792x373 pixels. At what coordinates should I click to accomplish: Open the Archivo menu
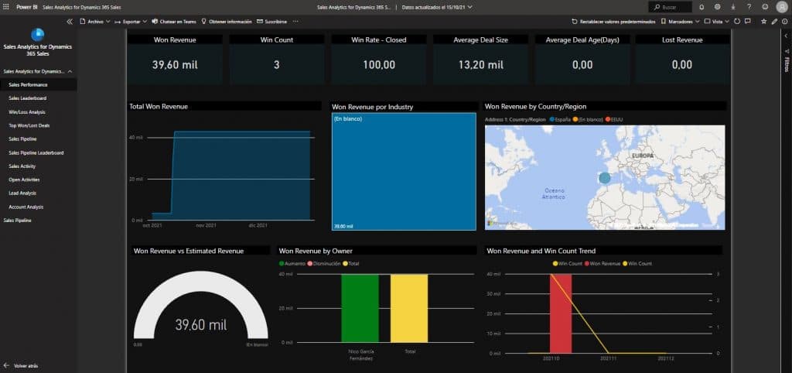95,22
